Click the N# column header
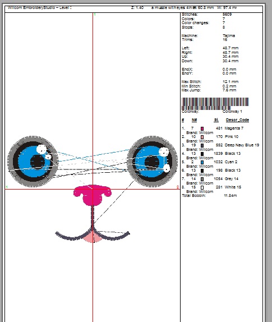272x322 pixels. click(194, 119)
